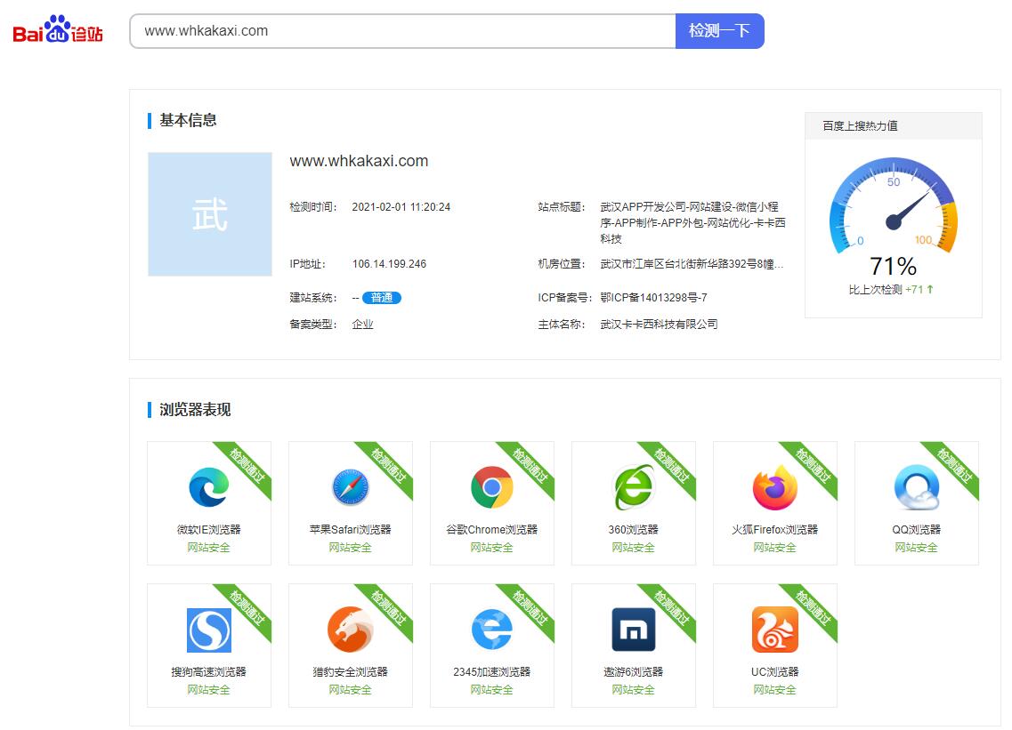
Task: Click the 检测一下 button
Action: coord(720,31)
